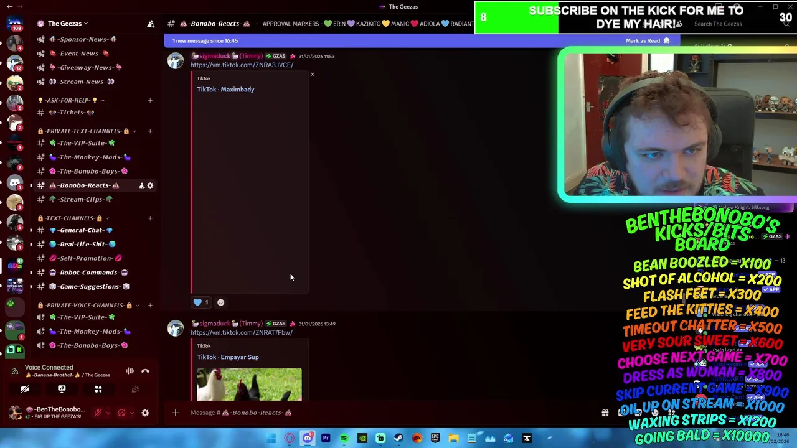Turn off the camera in the voice panel

(x=25, y=389)
